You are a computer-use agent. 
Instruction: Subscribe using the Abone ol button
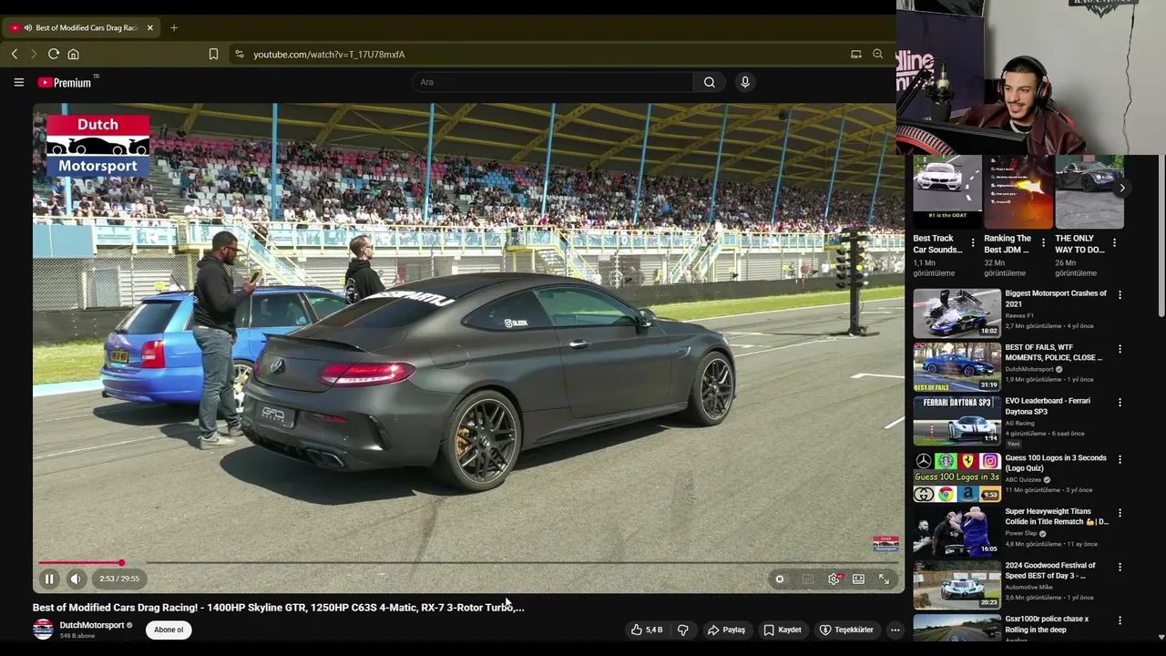[x=169, y=630]
